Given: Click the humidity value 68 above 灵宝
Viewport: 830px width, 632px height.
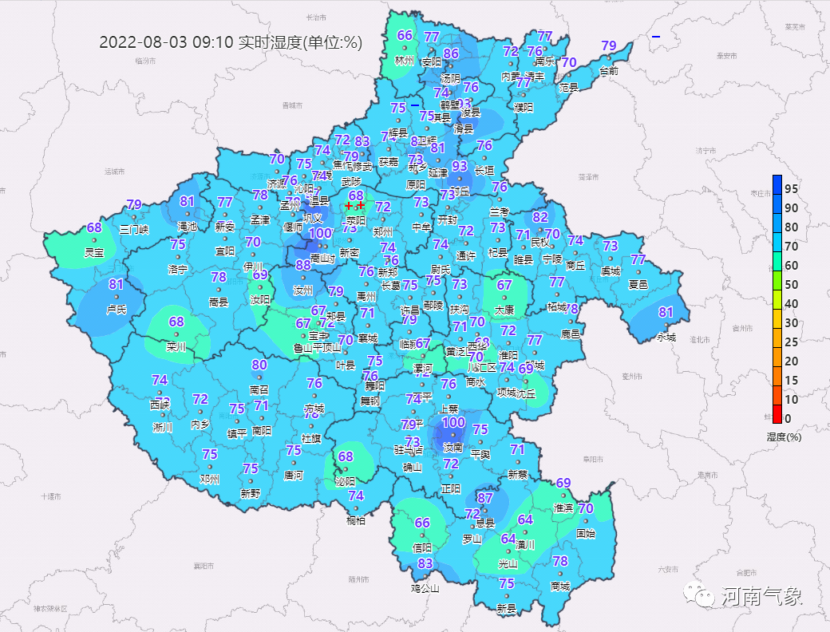Looking at the screenshot, I should [x=94, y=227].
